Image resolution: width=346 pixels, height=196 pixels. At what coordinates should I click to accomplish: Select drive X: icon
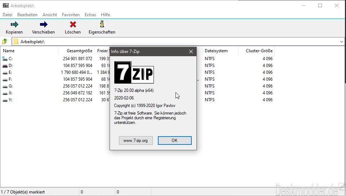click(x=5, y=93)
